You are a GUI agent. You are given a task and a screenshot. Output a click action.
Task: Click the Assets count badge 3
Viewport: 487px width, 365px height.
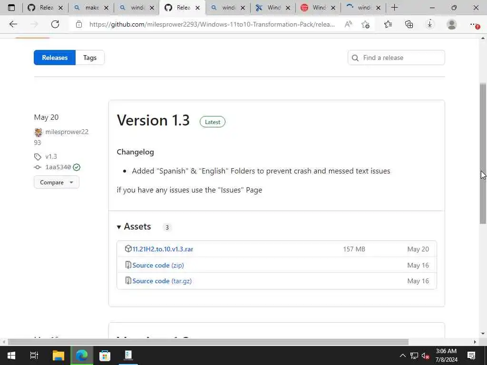[x=167, y=228]
